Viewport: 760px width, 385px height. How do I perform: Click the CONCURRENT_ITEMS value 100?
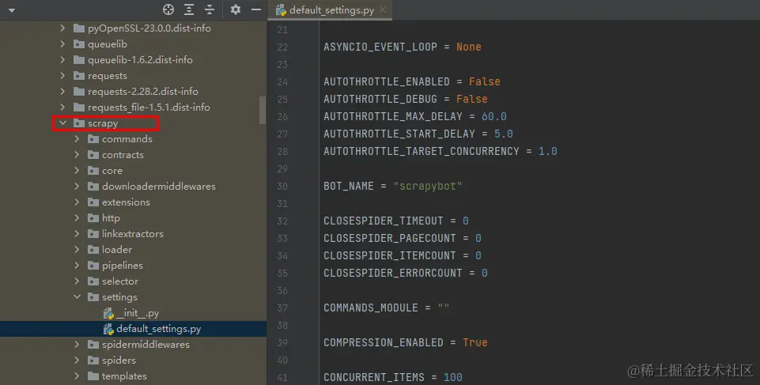click(452, 377)
